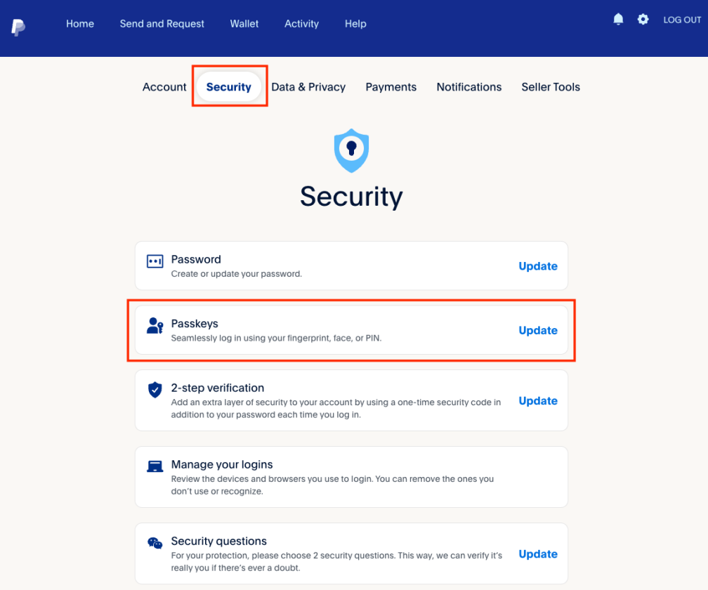Open notifications via the bell icon

pos(618,19)
